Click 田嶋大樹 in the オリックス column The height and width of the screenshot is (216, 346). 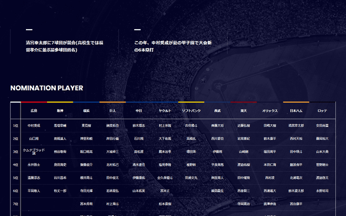click(x=270, y=125)
